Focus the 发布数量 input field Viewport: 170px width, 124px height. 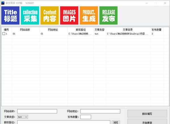(86, 117)
